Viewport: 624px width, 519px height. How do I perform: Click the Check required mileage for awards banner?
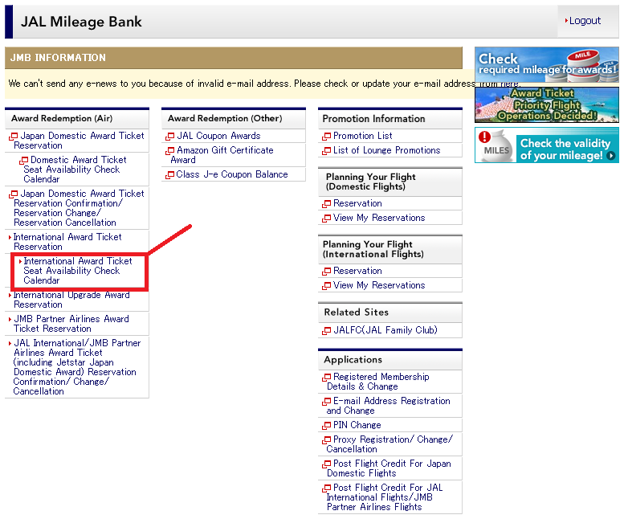click(x=547, y=65)
